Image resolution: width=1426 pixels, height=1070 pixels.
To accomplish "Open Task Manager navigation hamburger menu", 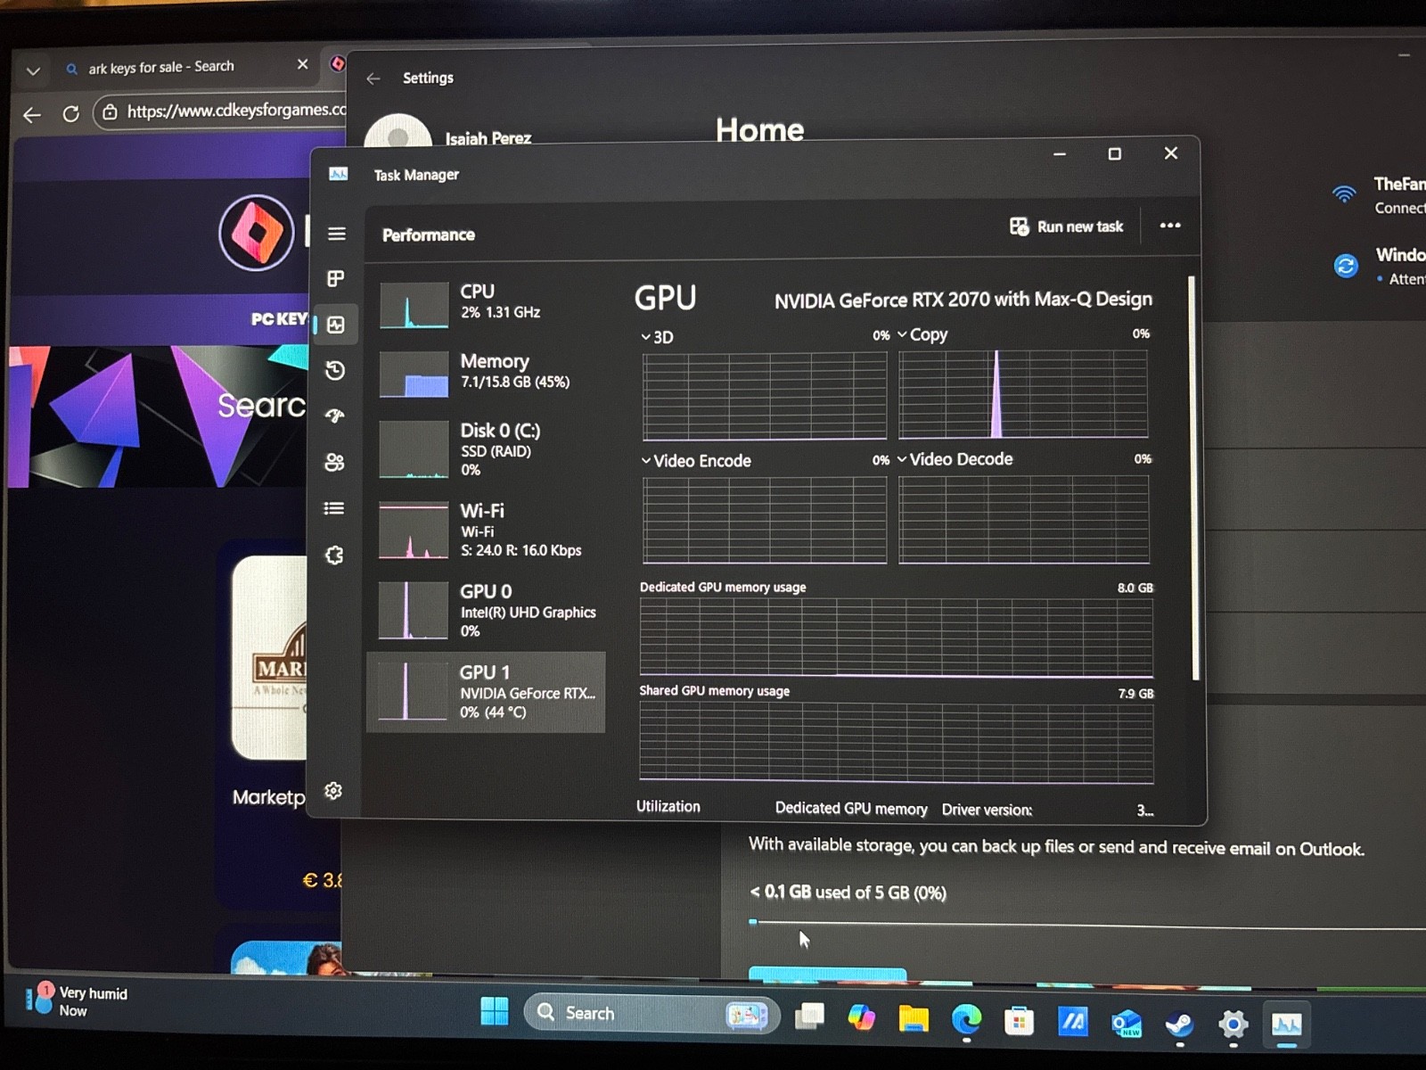I will (x=336, y=234).
